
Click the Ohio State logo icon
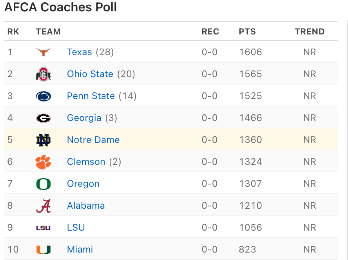click(43, 74)
